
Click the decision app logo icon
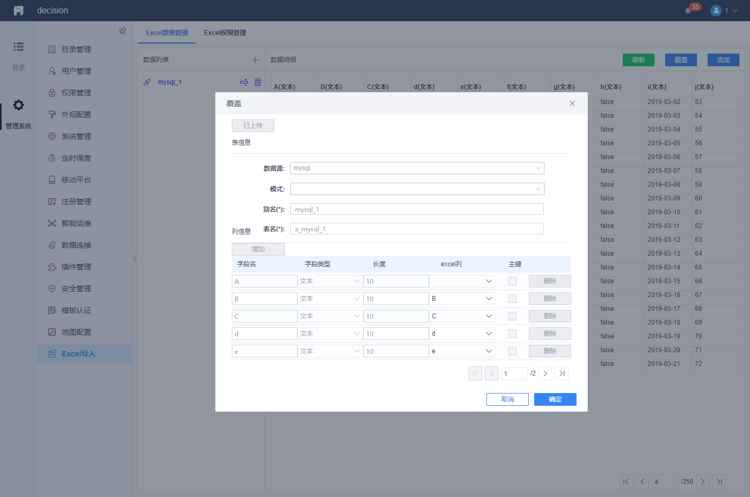[19, 11]
